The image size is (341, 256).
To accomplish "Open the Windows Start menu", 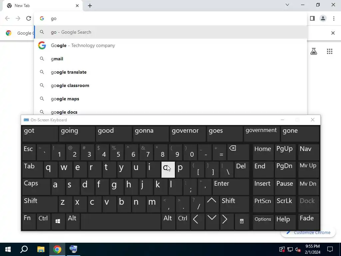I will point(8,249).
